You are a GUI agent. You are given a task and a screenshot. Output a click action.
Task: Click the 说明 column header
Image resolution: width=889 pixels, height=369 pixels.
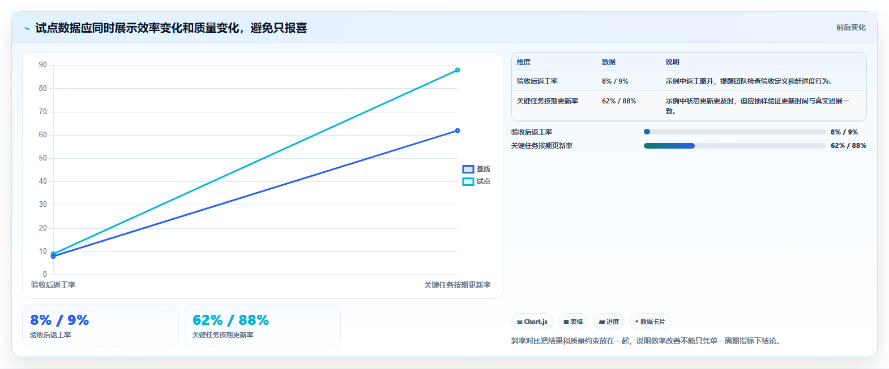pos(673,62)
